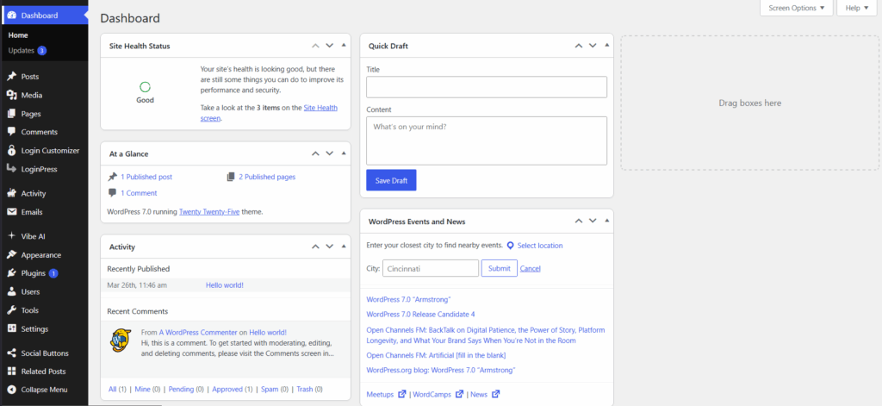Open Open Channels FM: Artificial news link
Image resolution: width=882 pixels, height=406 pixels.
(436, 355)
